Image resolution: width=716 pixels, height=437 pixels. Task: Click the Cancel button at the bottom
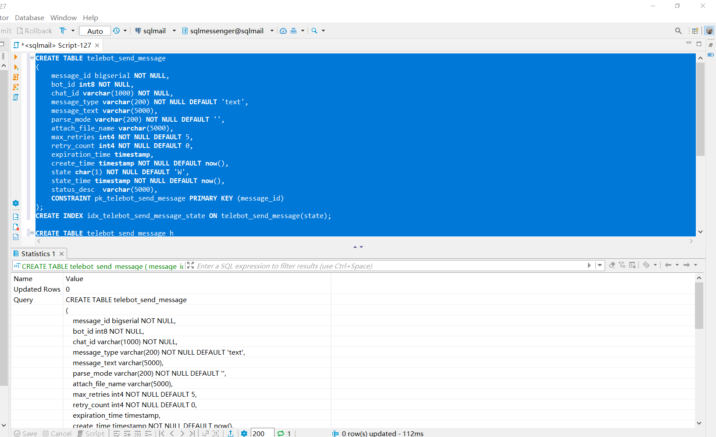(x=57, y=433)
